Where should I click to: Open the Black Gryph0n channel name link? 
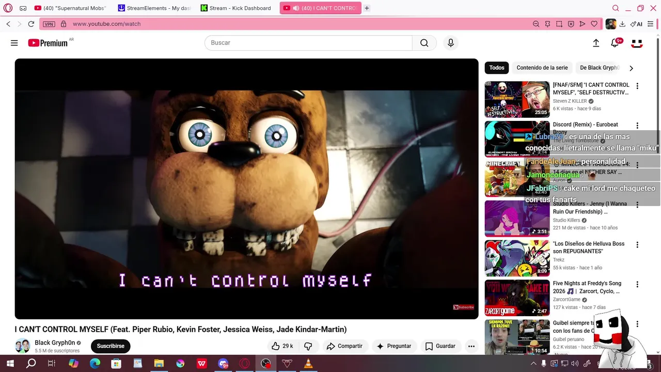tap(55, 343)
